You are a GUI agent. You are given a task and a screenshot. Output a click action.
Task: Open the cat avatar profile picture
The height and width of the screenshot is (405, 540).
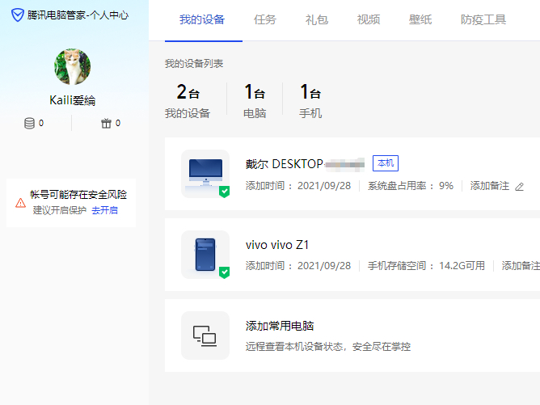[72, 66]
